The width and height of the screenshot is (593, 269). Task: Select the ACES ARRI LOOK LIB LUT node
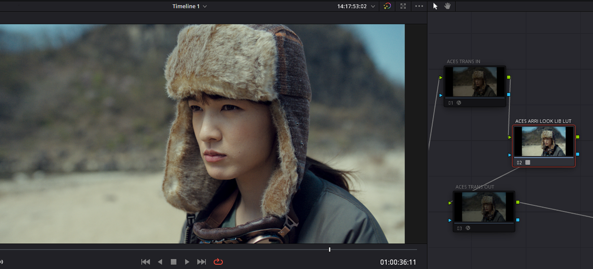(543, 146)
